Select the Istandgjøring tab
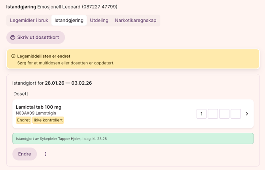 pos(69,21)
